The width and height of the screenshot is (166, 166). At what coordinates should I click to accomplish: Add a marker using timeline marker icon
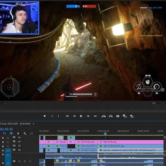[x=18, y=133]
